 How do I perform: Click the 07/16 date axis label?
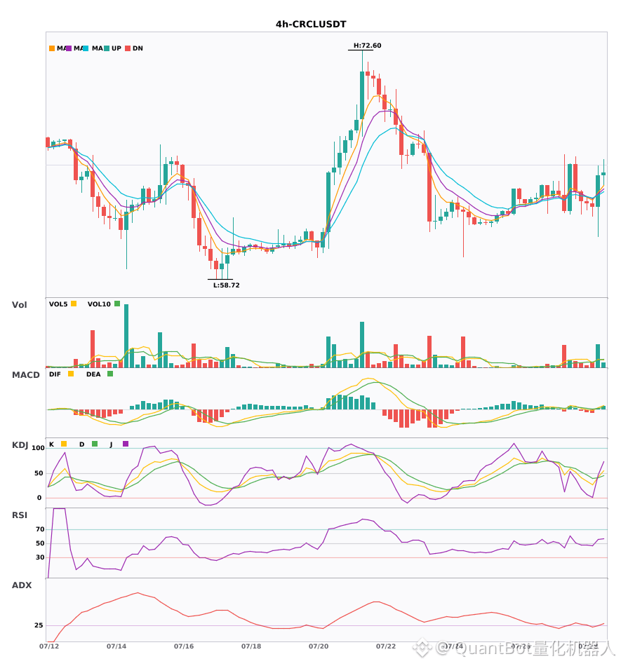(x=184, y=646)
